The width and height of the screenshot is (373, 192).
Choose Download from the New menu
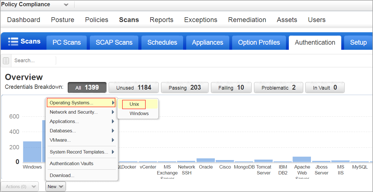[82, 175]
